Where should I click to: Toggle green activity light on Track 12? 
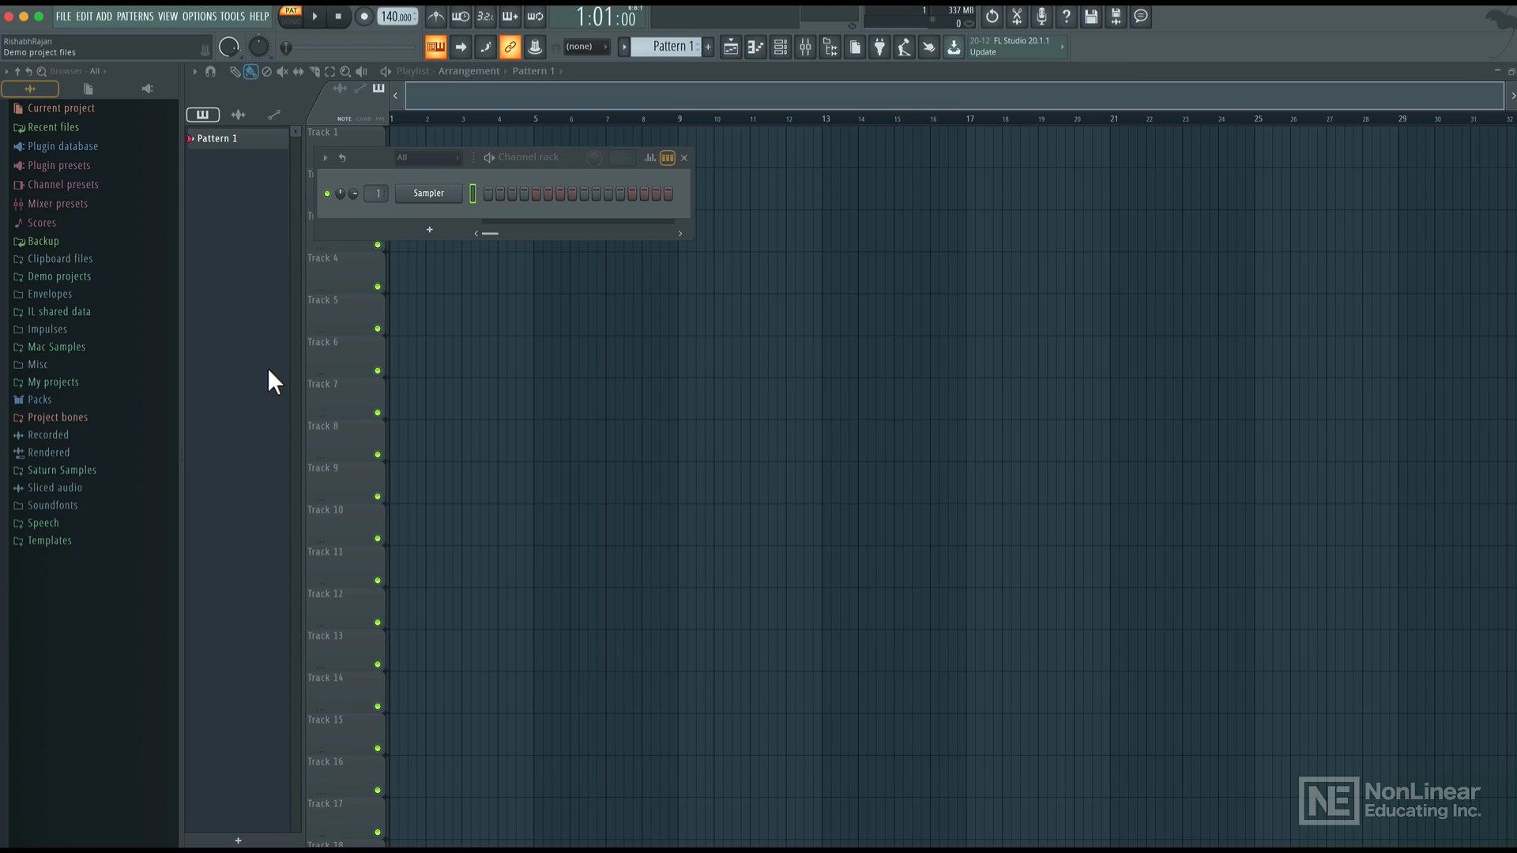pos(377,581)
